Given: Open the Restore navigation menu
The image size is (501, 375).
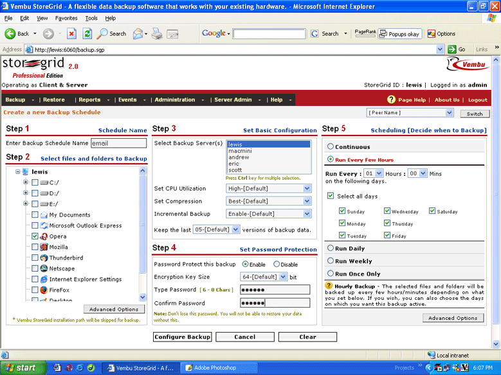Looking at the screenshot, I should (53, 100).
